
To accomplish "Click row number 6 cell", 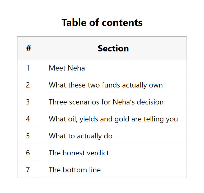I will tap(29, 152).
